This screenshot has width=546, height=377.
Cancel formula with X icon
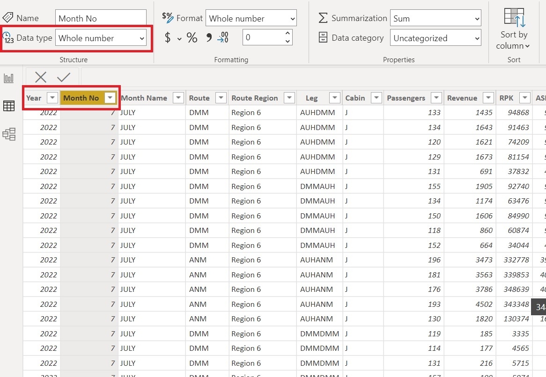(x=41, y=77)
